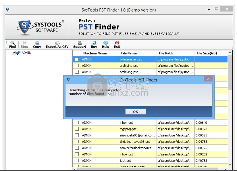The height and width of the screenshot is (171, 237).
Task: Click the horizontal scrollbar right arrow
Action: [225, 169]
